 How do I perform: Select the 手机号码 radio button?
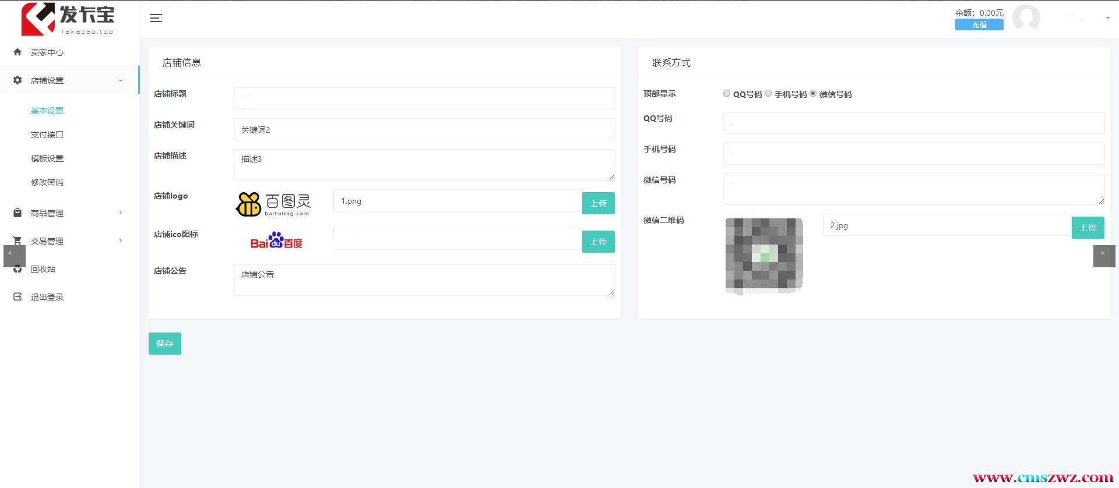768,94
